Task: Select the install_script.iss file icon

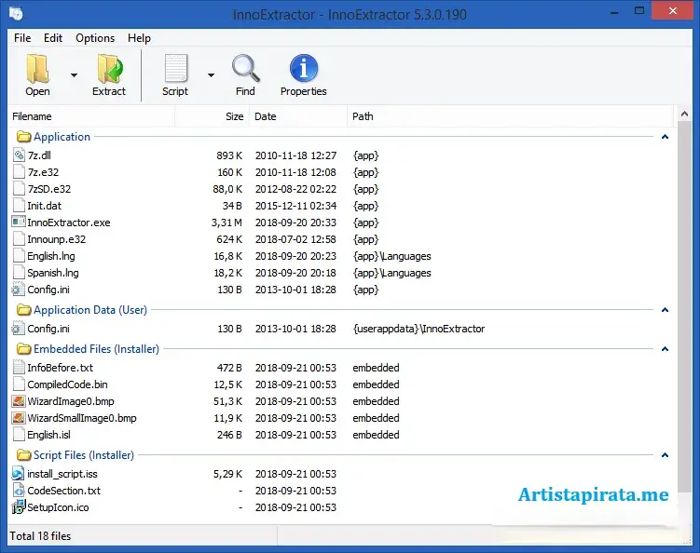Action: pos(19,474)
